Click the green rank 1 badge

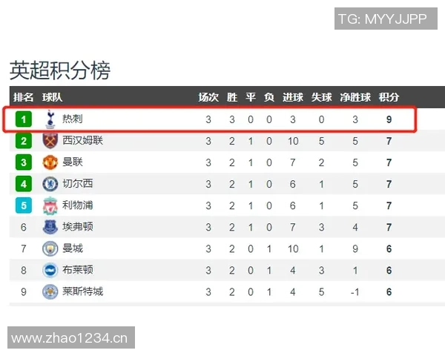[x=24, y=119]
